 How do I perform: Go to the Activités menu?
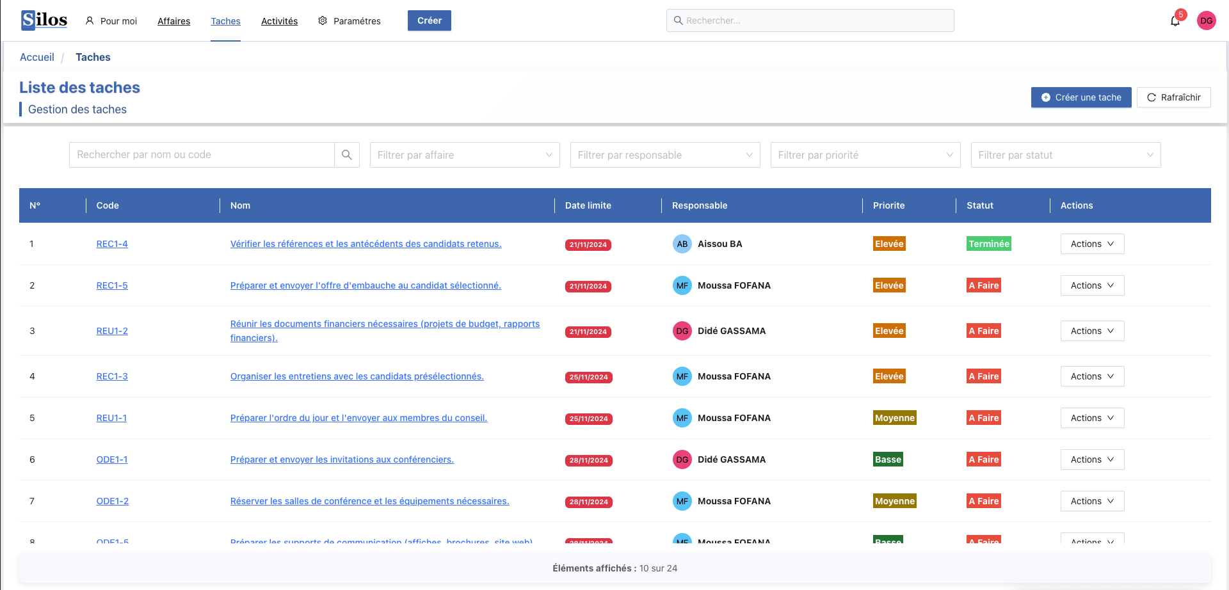click(x=279, y=21)
